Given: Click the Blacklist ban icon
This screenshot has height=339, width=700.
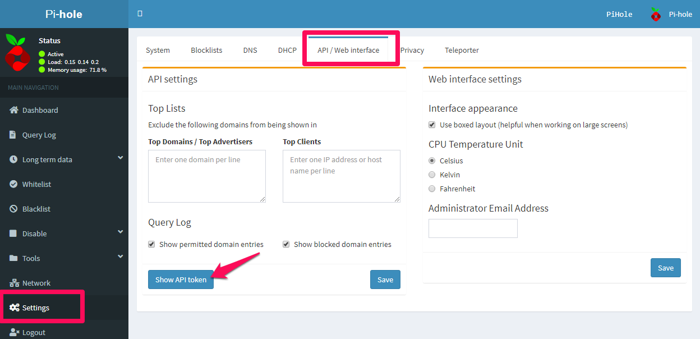Looking at the screenshot, I should (x=14, y=209).
